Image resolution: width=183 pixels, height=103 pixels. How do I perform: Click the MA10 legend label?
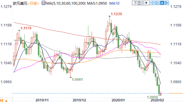tap(114, 3)
